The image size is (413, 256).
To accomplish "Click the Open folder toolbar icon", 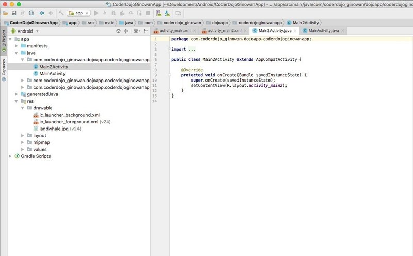I will 5,13.
